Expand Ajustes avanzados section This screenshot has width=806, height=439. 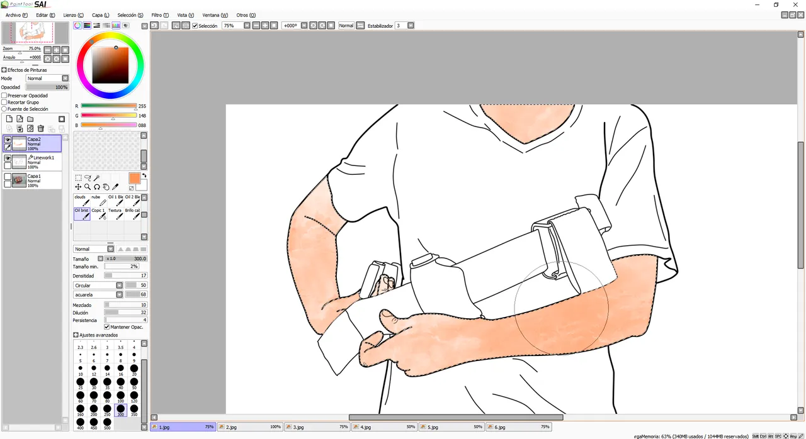[x=76, y=335]
